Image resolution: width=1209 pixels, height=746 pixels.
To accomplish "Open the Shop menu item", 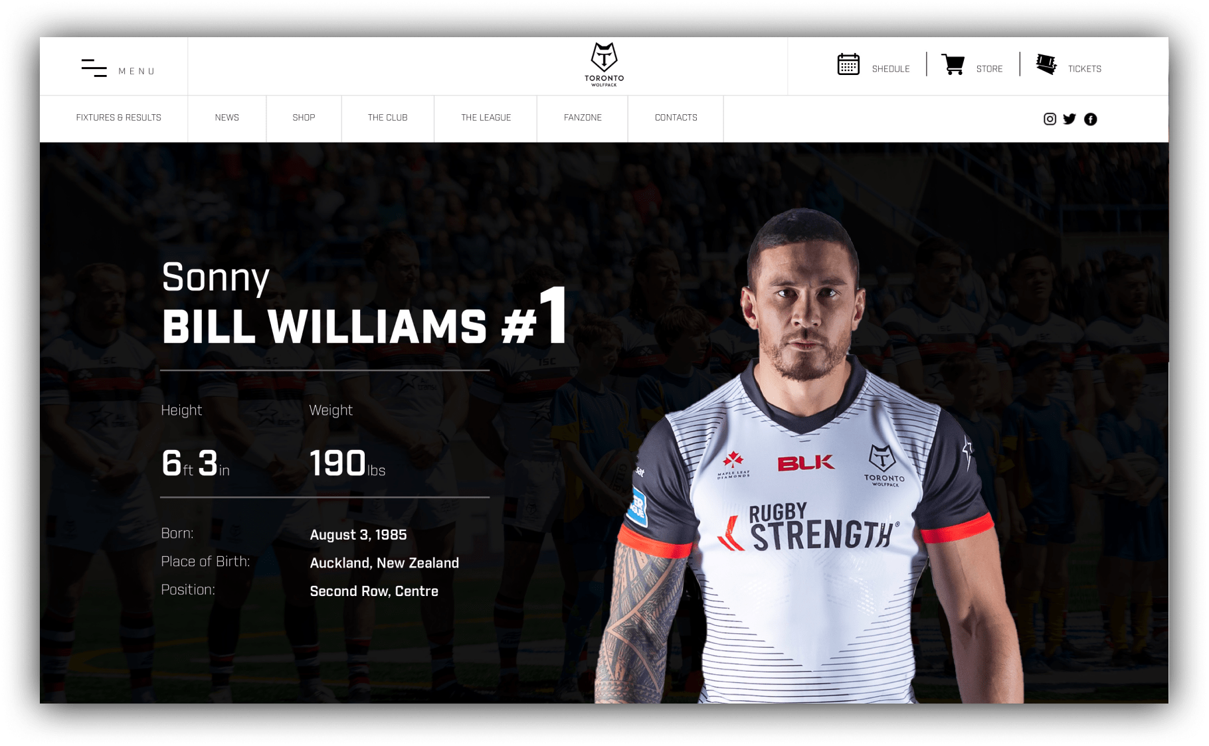I will coord(304,117).
